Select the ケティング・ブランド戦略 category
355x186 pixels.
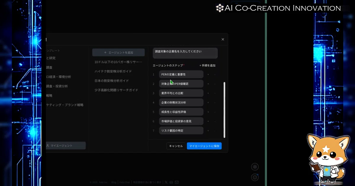point(65,105)
